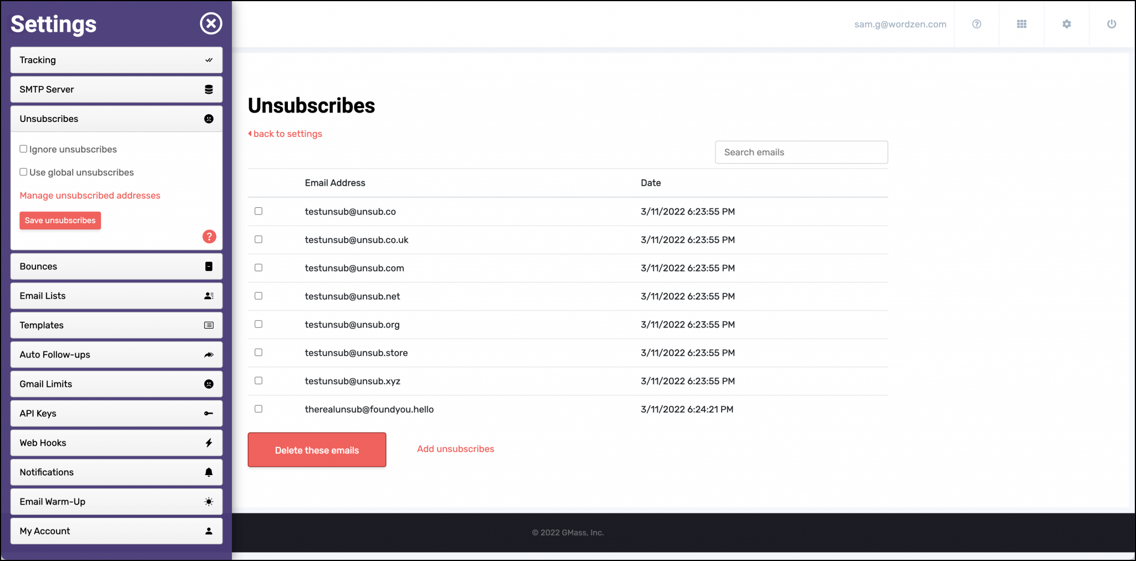
Task: Click the Email Lists contacts icon
Action: click(x=209, y=295)
